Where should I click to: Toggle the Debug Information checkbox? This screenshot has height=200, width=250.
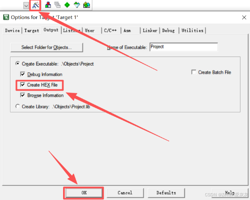pos(23,74)
